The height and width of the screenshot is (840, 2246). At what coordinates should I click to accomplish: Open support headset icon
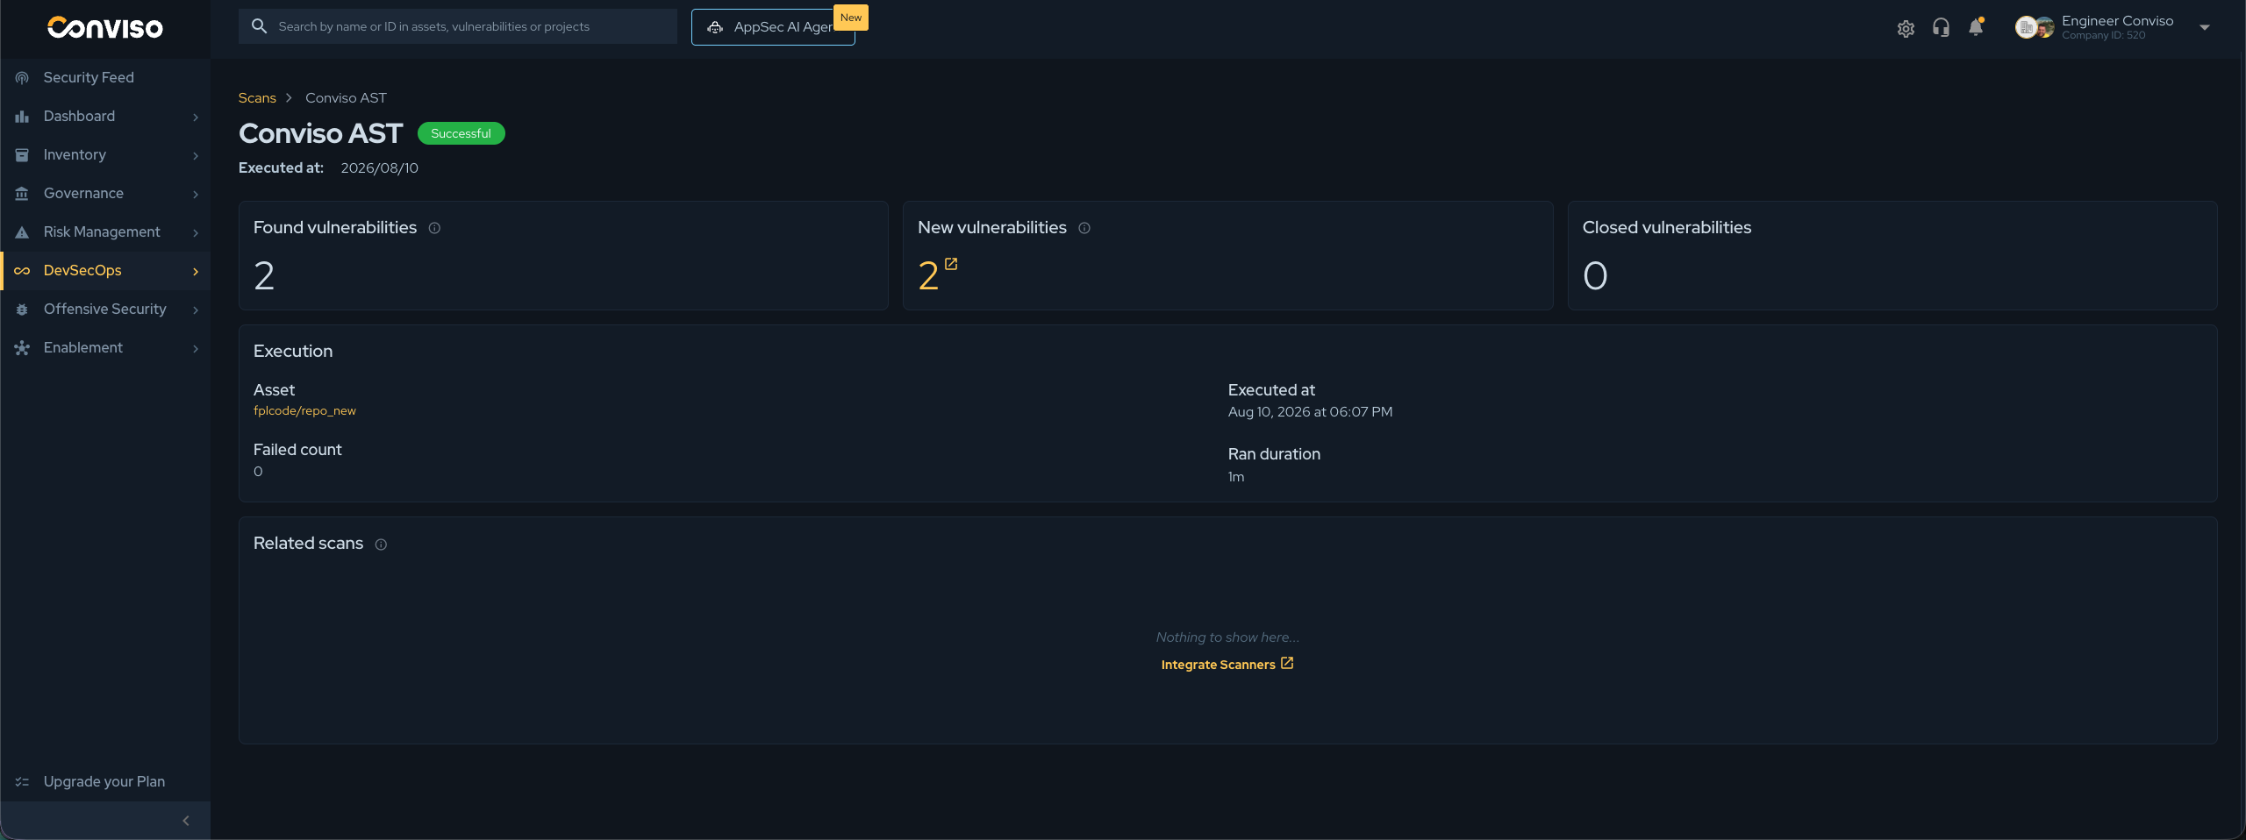pos(1941,28)
